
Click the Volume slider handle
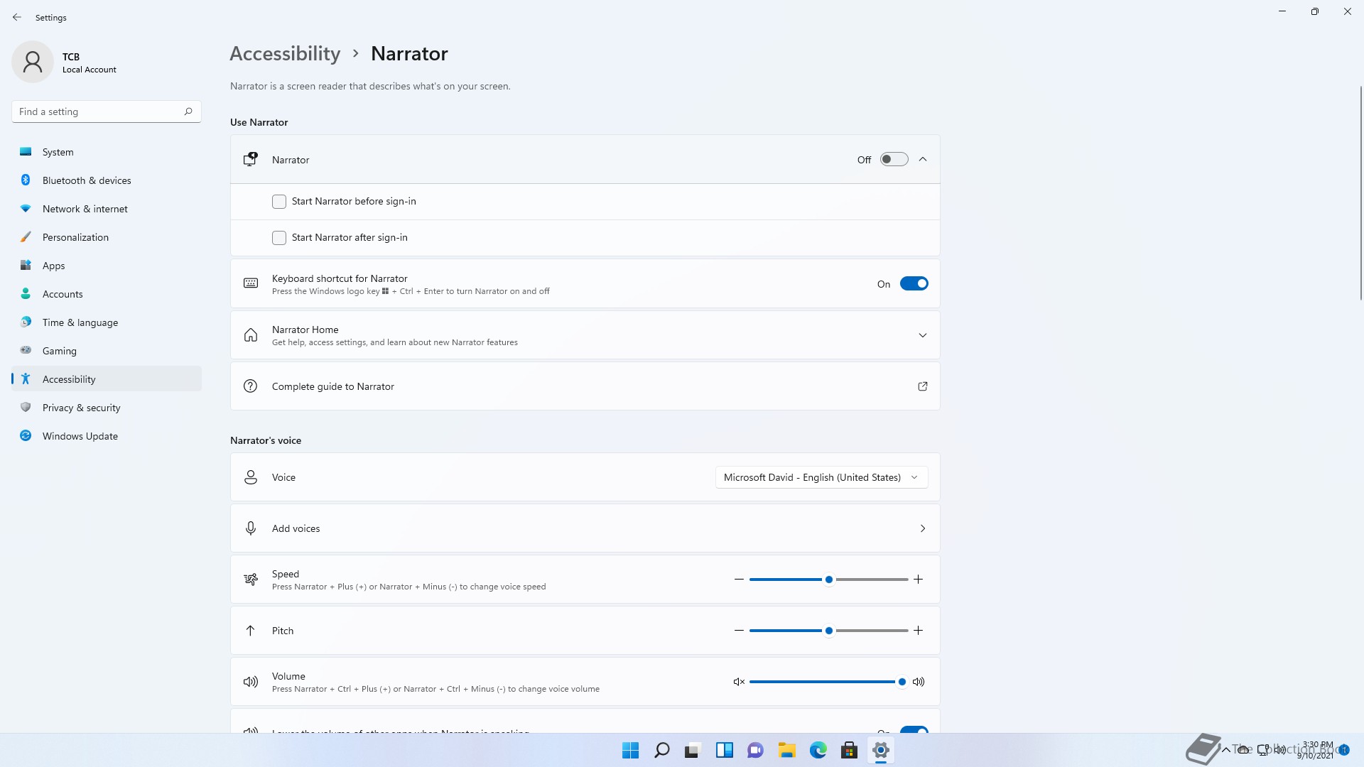click(x=902, y=682)
